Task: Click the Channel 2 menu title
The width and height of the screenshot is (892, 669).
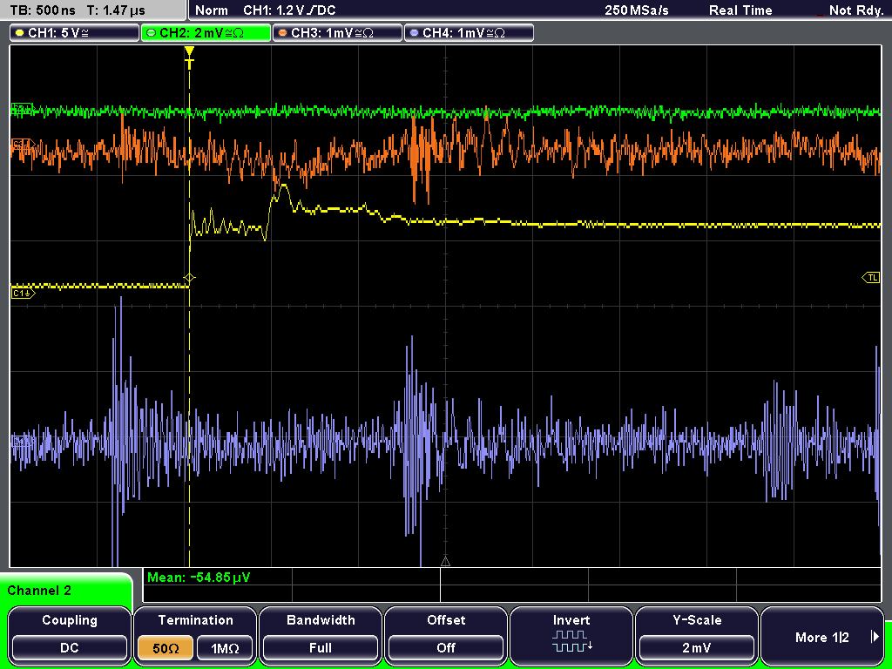Action: coord(39,591)
